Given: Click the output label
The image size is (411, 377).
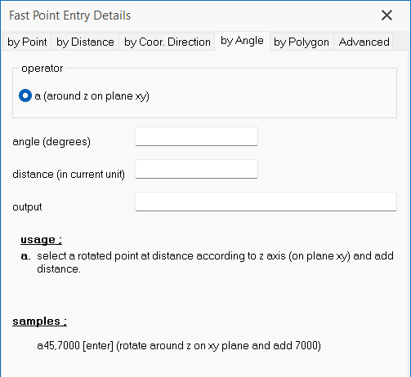Looking at the screenshot, I should pos(27,207).
